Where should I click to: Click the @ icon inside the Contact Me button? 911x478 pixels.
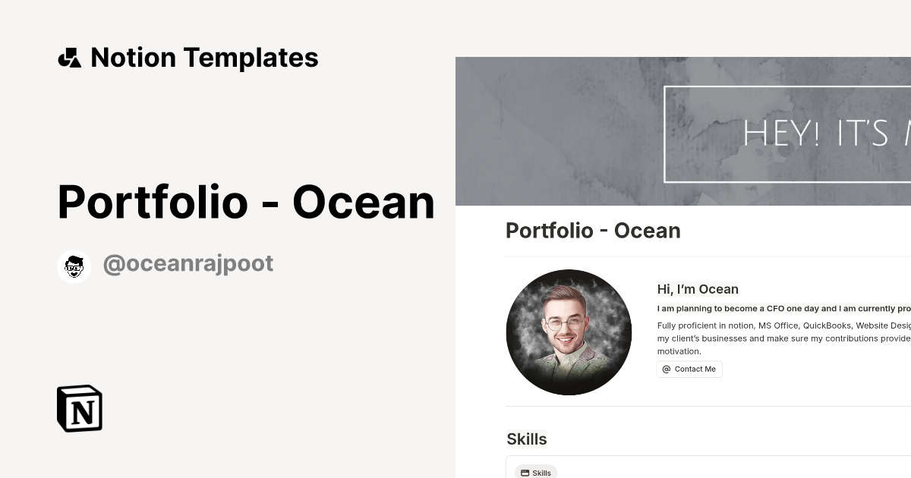(x=666, y=369)
